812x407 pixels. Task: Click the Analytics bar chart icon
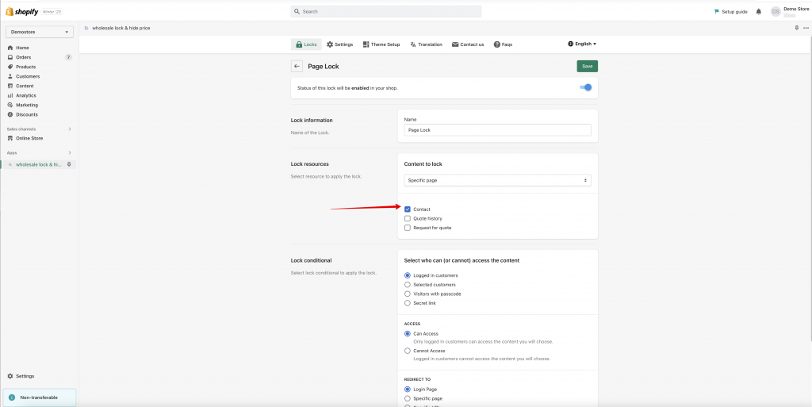click(10, 95)
